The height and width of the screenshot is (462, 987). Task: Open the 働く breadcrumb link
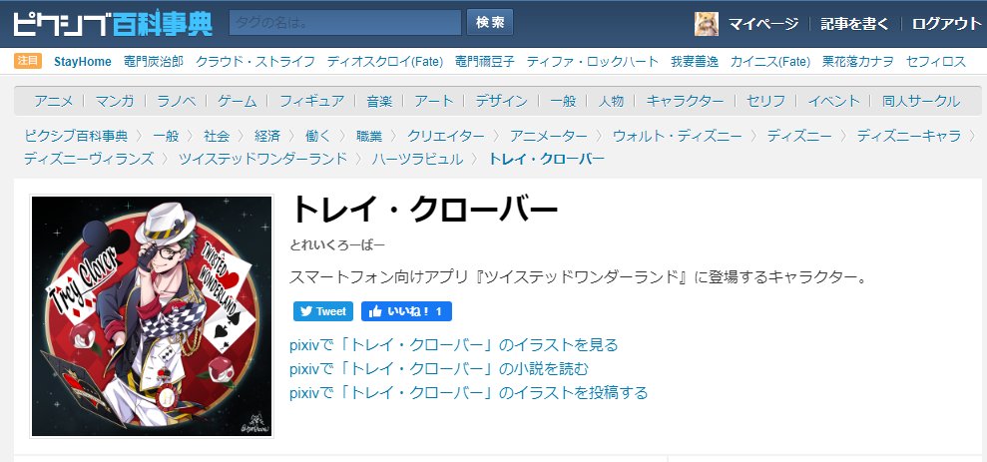click(x=318, y=136)
